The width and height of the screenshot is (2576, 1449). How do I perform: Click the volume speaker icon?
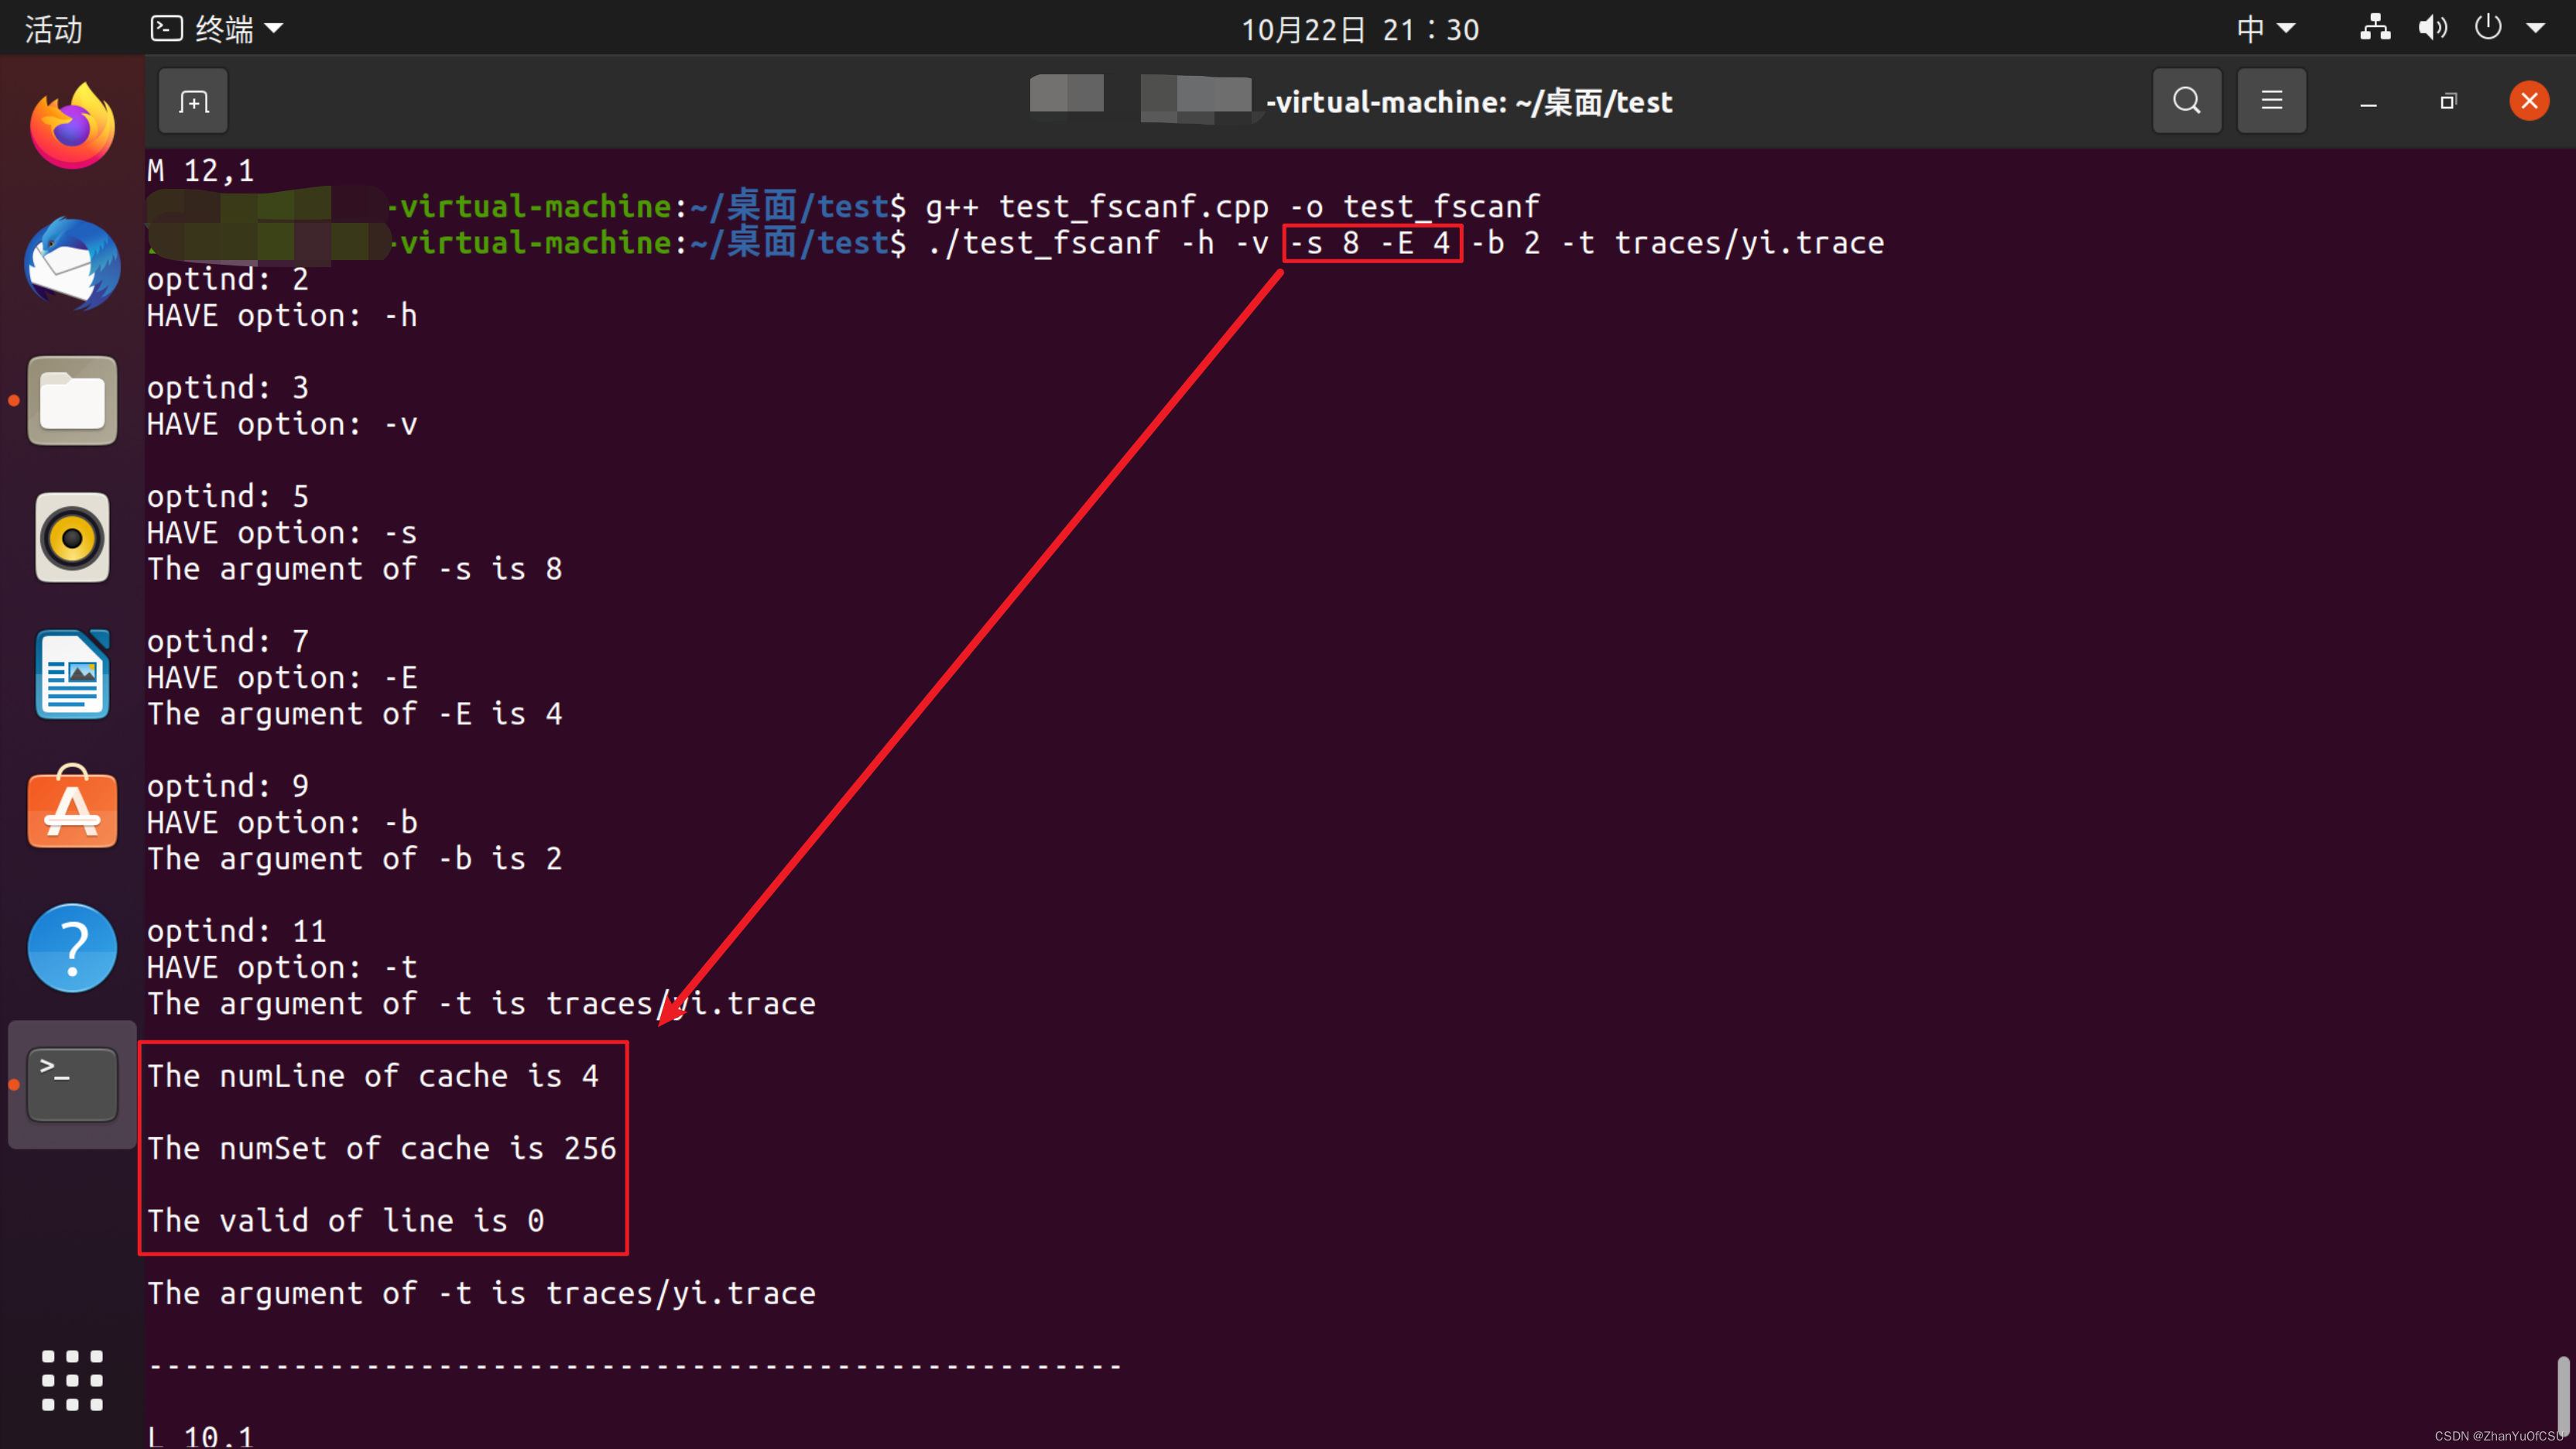2432,29
